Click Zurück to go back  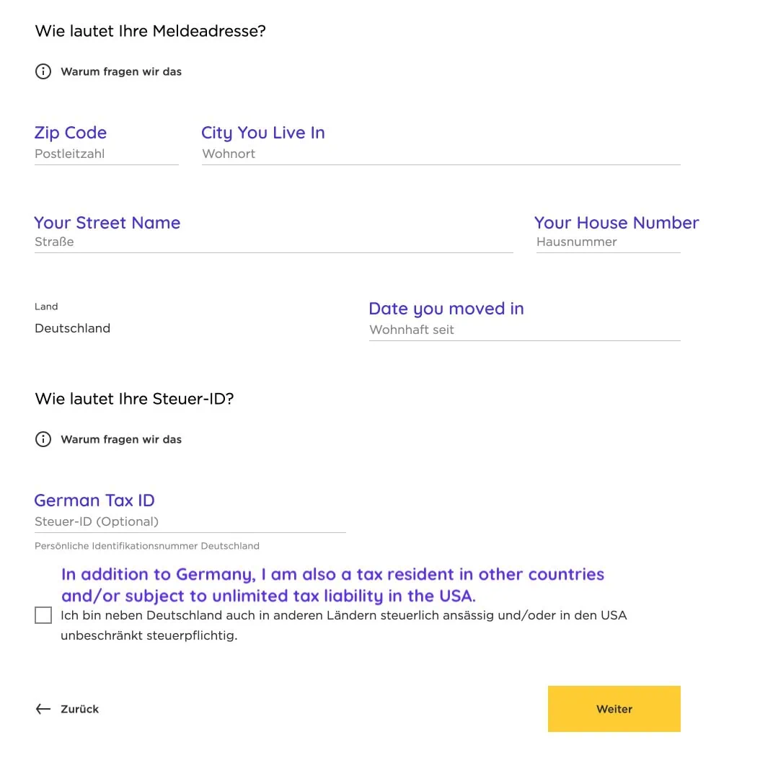79,709
